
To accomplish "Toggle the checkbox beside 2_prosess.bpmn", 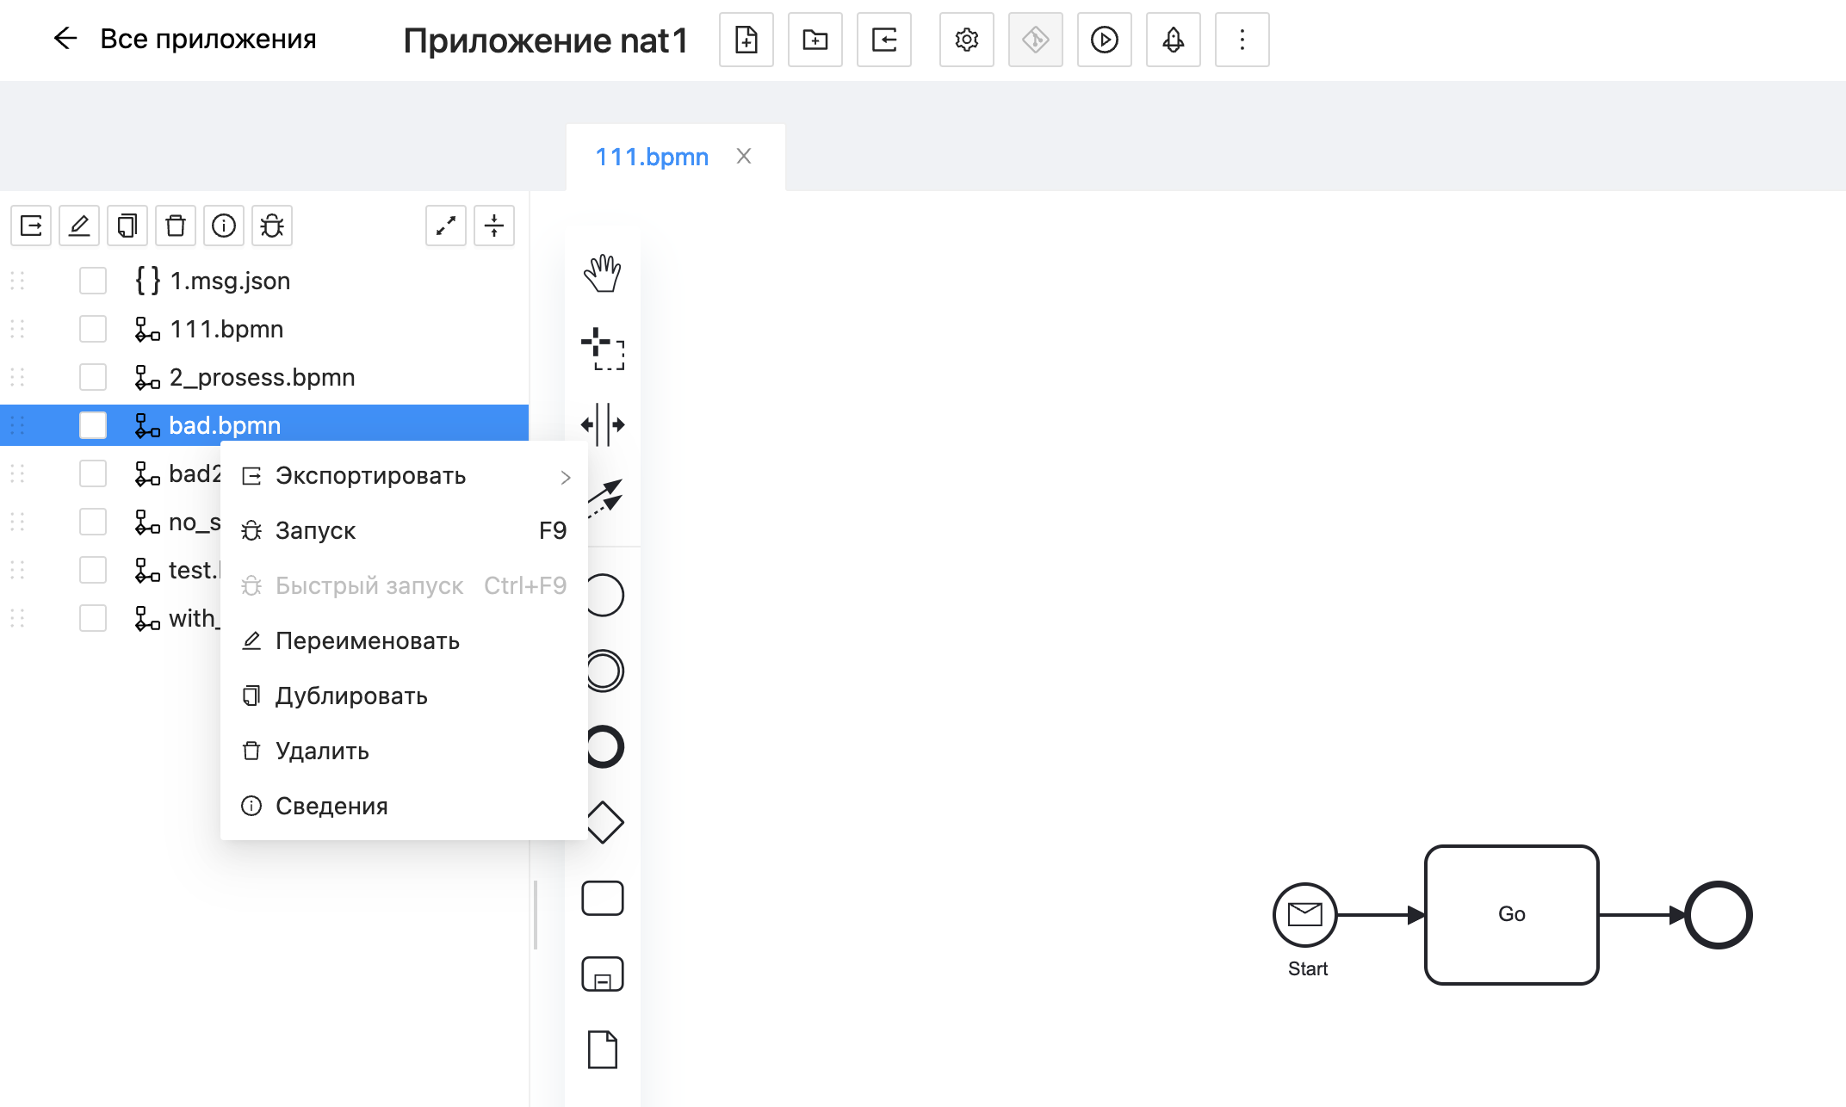I will (x=93, y=377).
